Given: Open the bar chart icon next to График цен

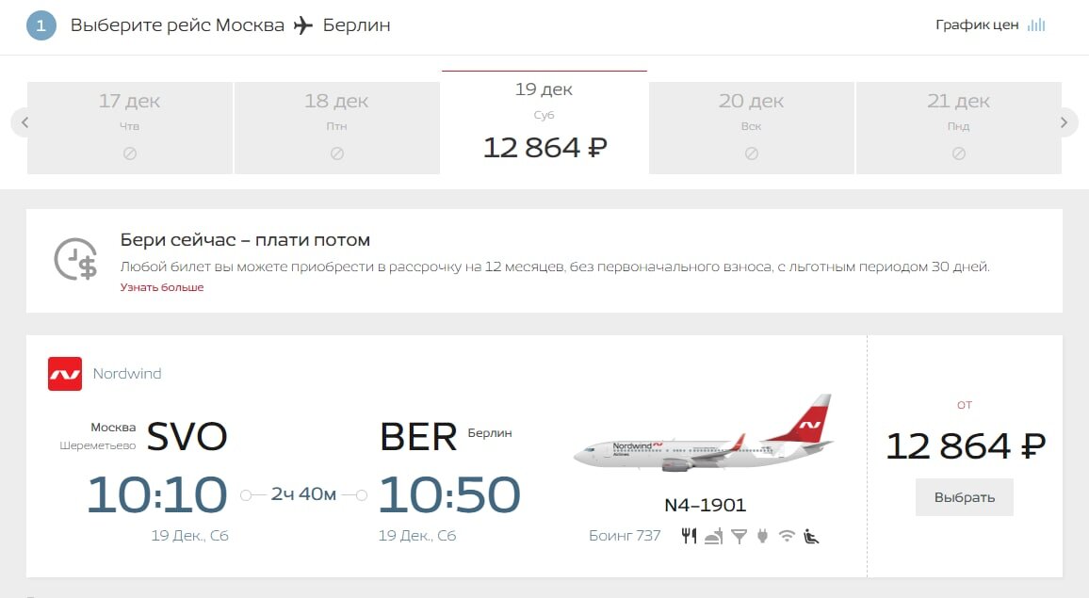Looking at the screenshot, I should (x=1036, y=24).
